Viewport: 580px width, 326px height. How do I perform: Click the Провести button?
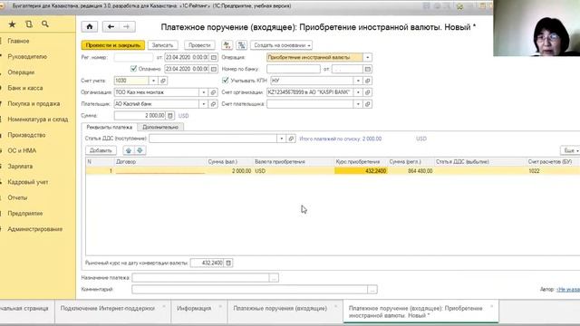click(x=199, y=45)
